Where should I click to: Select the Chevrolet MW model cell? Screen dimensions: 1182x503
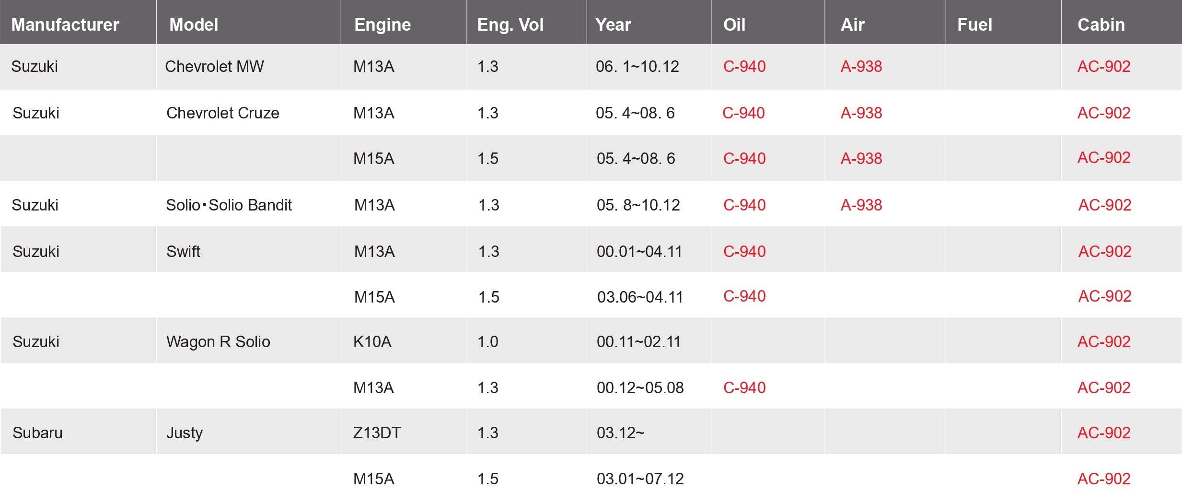(214, 66)
